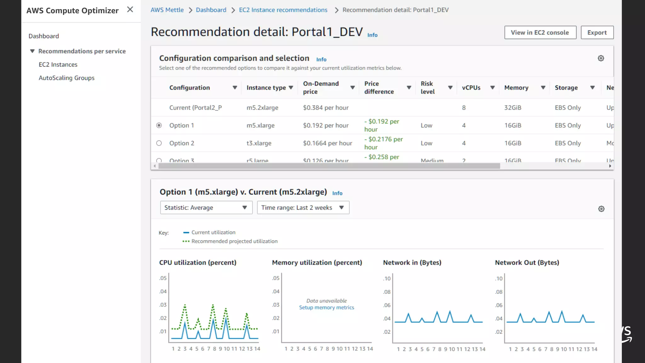Click the 32GiB memory cell
645x363 pixels.
coord(513,108)
